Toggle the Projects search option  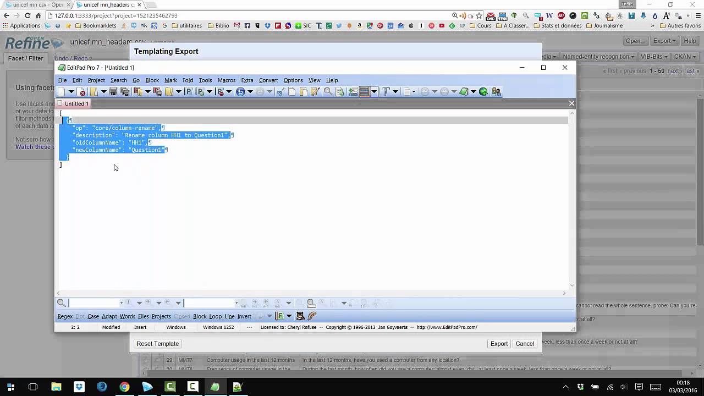(161, 316)
